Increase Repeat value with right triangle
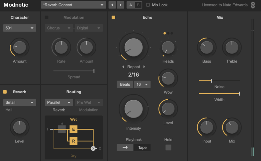The image size is (261, 161). pos(144,67)
